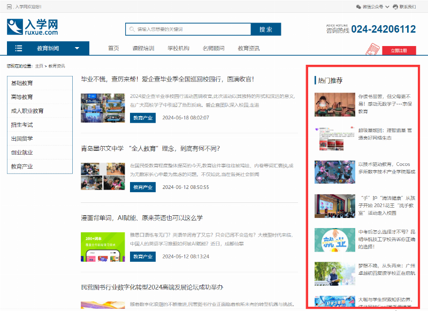
Task: Click 教育产业 tag dated 2024-06-12 08:50:55
Action: click(x=143, y=187)
